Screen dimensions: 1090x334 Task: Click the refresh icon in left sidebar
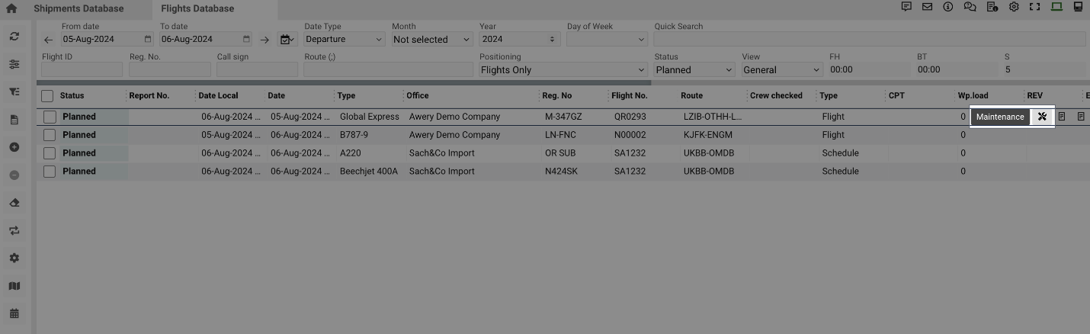14,37
